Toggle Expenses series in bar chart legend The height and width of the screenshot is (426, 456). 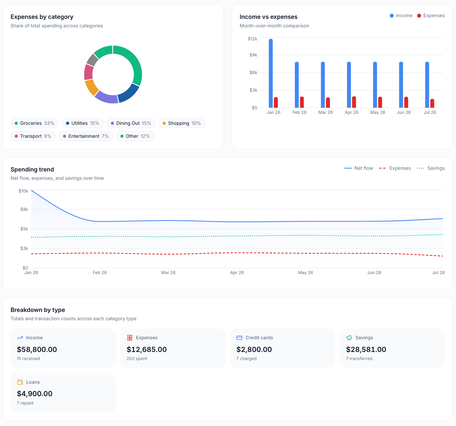(x=431, y=16)
